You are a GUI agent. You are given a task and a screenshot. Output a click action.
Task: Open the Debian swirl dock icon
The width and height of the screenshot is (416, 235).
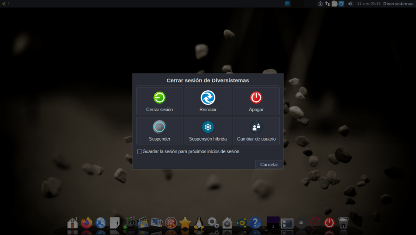pos(315,223)
